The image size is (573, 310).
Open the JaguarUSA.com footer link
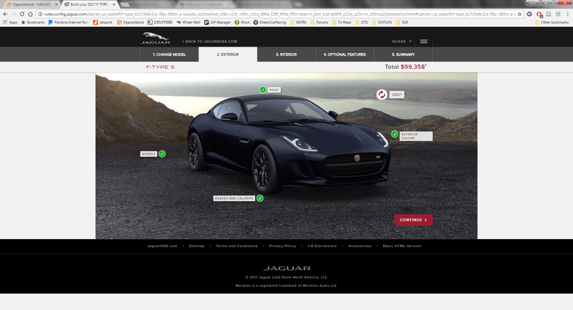[x=163, y=246]
